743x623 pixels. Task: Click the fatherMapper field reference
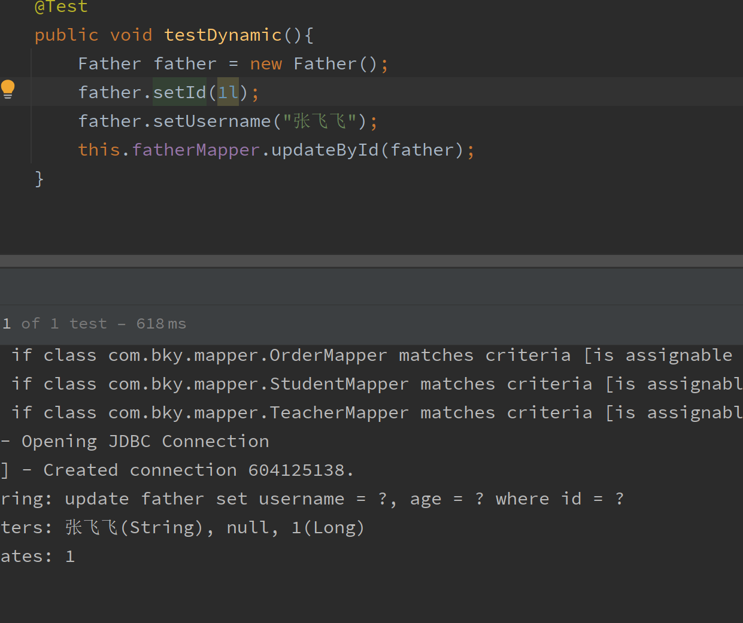tap(196, 150)
